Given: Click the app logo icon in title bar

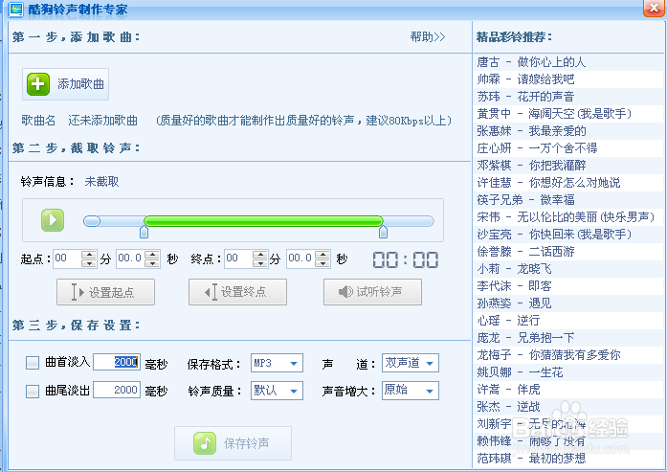Looking at the screenshot, I should (16, 10).
